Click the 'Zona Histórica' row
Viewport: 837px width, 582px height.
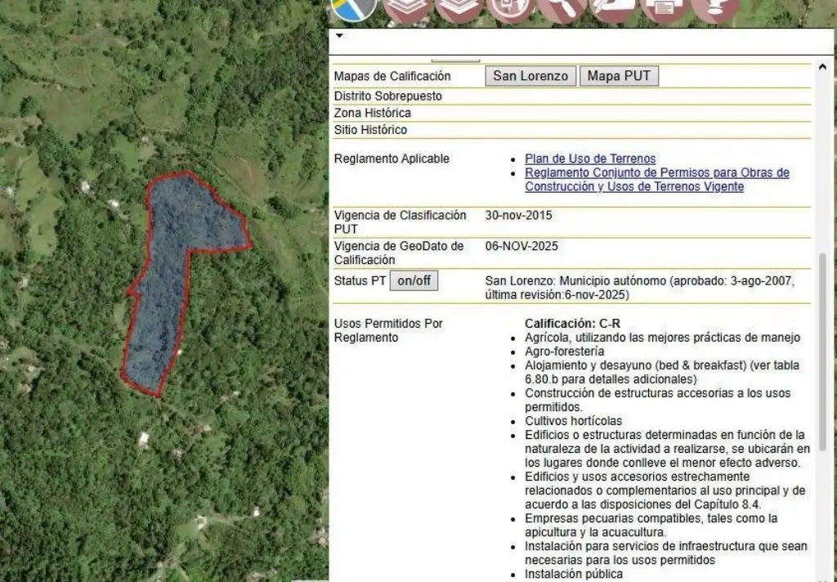pos(571,113)
